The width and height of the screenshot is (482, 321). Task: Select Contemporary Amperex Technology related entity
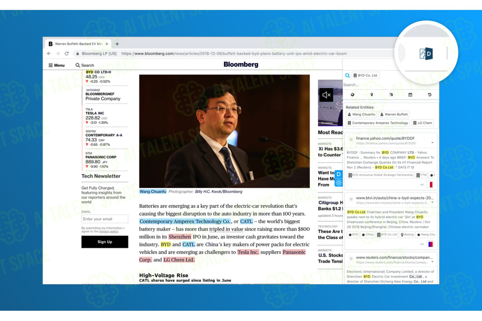click(378, 123)
